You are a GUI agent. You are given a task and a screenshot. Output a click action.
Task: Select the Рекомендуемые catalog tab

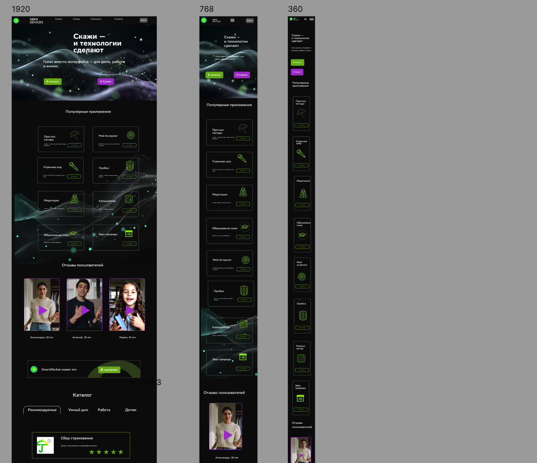coord(42,410)
